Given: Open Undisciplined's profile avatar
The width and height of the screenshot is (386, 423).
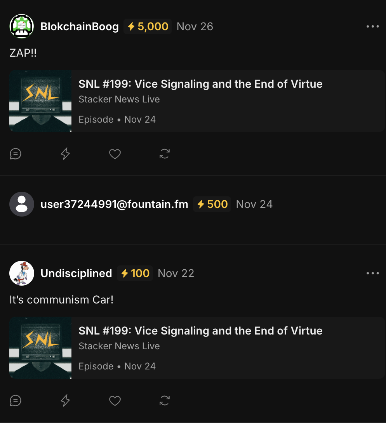Looking at the screenshot, I should pos(22,273).
